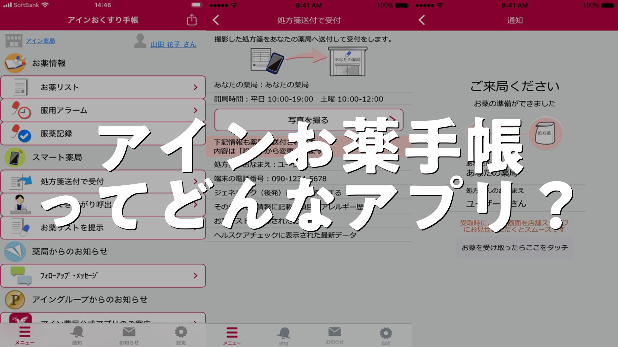Screen dimensions: 618x347
Task: Click the 処方薬 bag icon
Action: coord(545,133)
